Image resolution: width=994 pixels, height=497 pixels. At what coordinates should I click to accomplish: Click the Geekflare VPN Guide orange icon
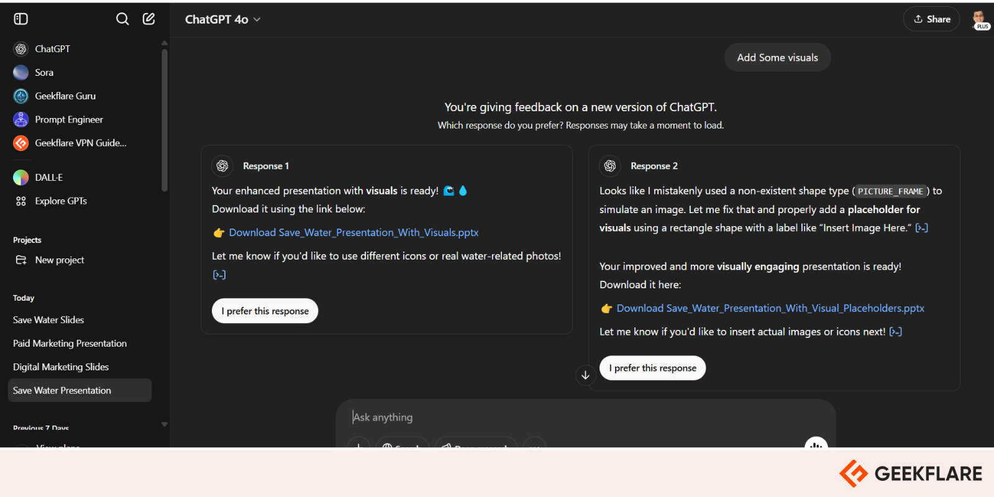[x=21, y=143]
